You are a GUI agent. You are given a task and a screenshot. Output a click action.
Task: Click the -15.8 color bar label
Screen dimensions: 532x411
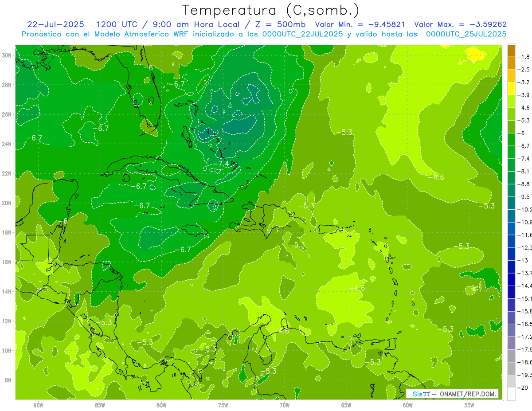[525, 311]
